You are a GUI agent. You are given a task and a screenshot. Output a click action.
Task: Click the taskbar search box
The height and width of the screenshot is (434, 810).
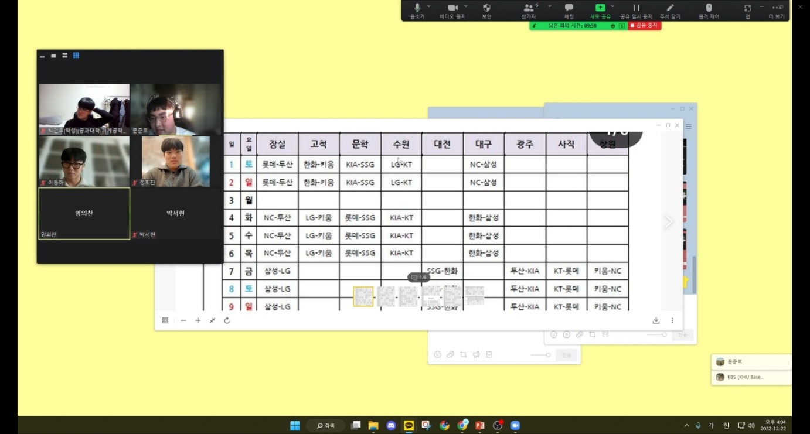click(325, 425)
